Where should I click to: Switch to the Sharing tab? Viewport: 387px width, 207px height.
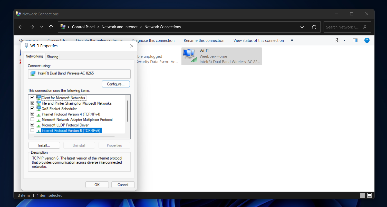(x=53, y=57)
